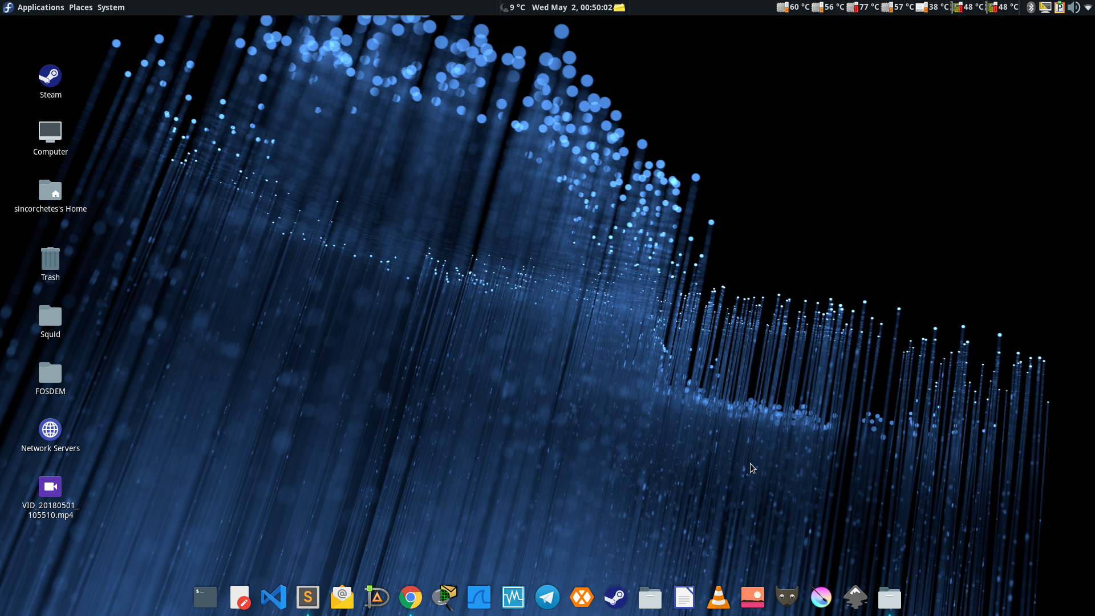1095x616 pixels.
Task: Open Google Chrome from the dock
Action: click(411, 597)
